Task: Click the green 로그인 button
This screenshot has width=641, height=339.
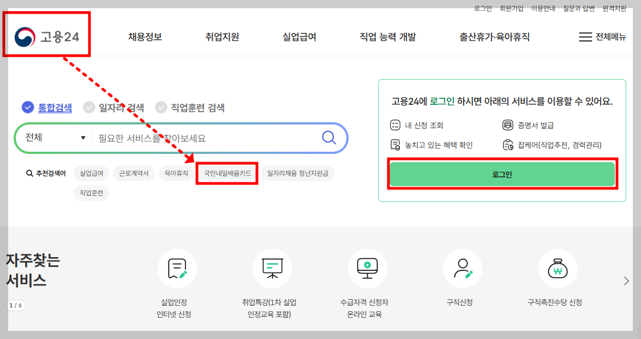Action: (502, 174)
